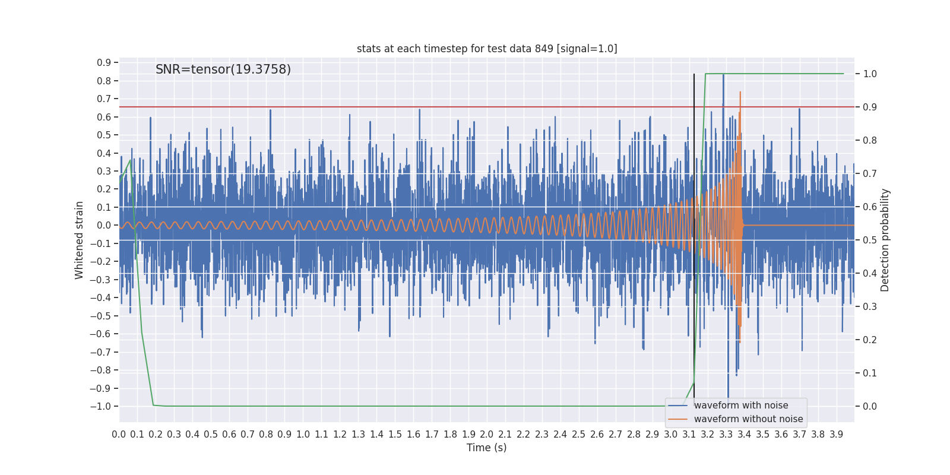Click the 'waveform with noise' legend label
Image resolution: width=950 pixels, height=475 pixels.
741,406
